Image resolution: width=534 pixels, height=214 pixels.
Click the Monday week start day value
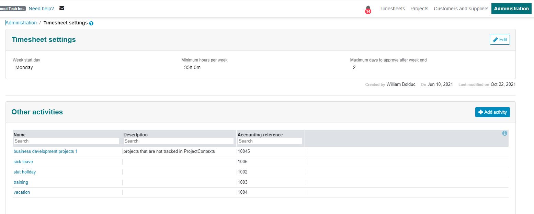point(24,68)
